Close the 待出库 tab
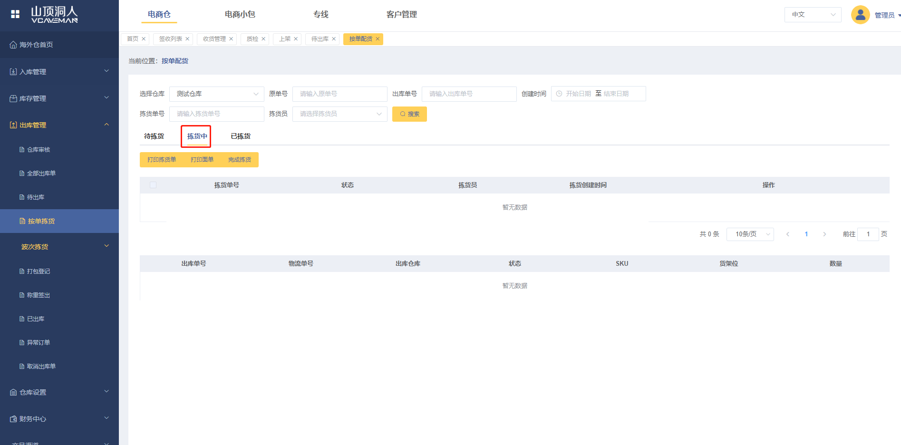901x445 pixels. (x=334, y=39)
